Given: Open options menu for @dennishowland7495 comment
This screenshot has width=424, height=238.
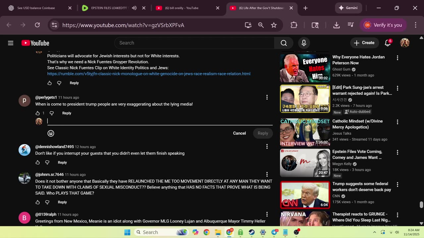Looking at the screenshot, I should [x=267, y=146].
